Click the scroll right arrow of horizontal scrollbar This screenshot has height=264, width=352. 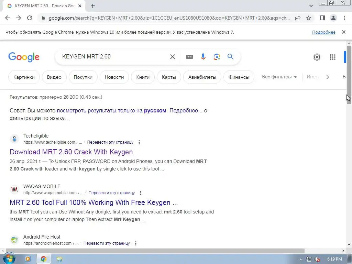point(343,251)
